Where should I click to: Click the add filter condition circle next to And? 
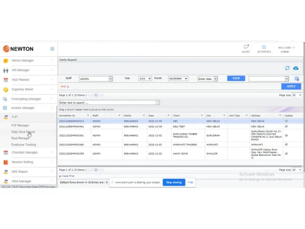(x=68, y=87)
